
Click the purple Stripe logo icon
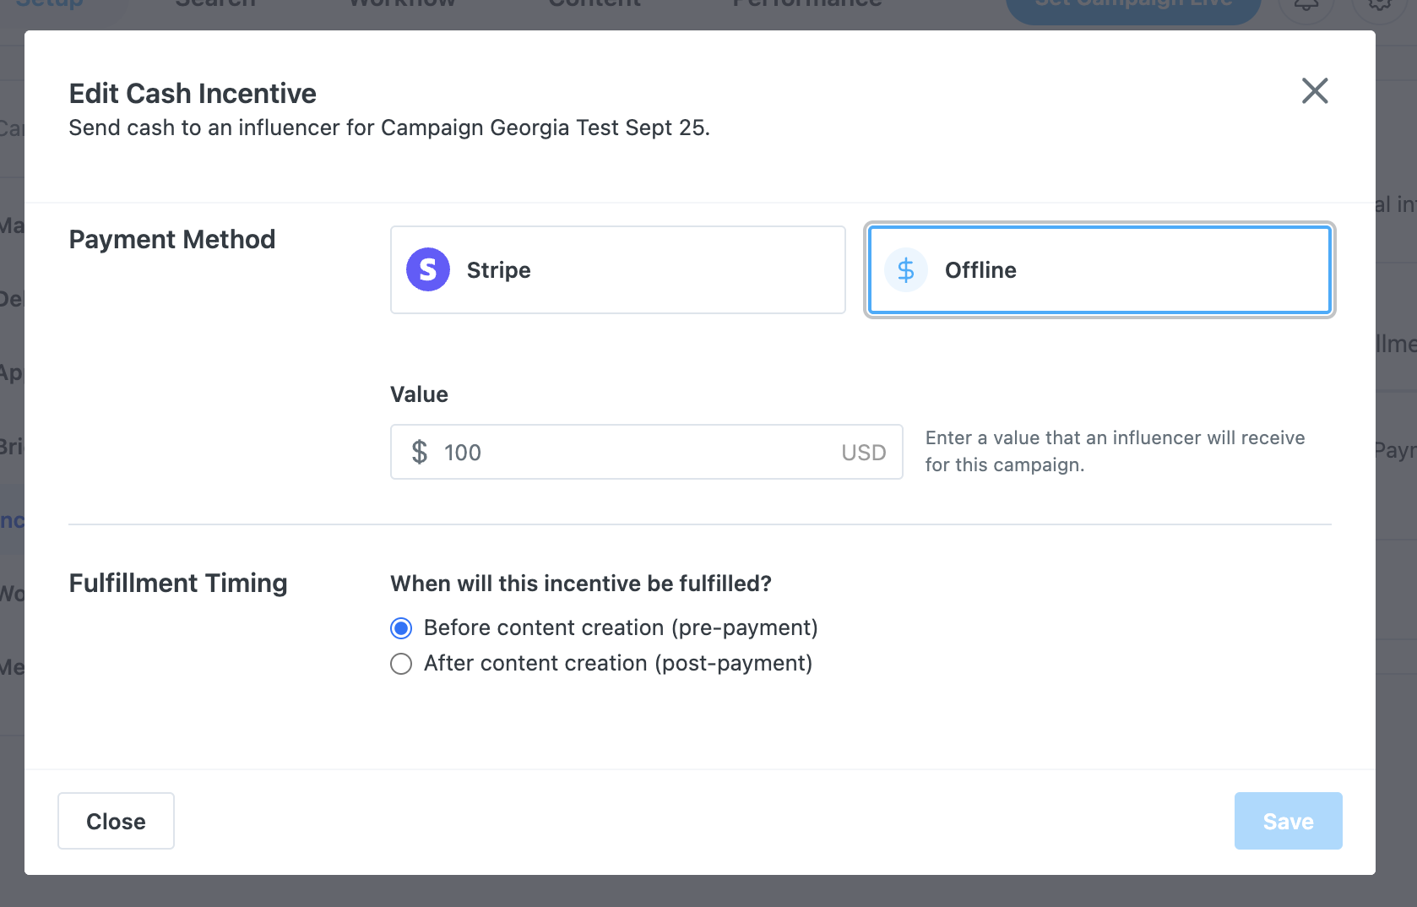click(x=428, y=269)
